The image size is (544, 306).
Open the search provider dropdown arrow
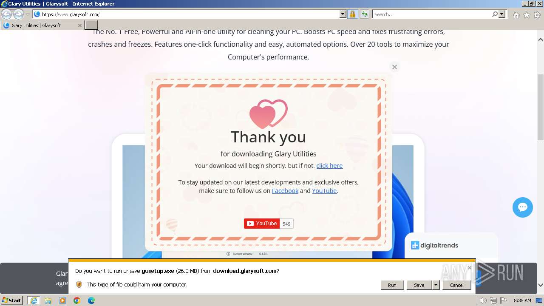click(502, 14)
